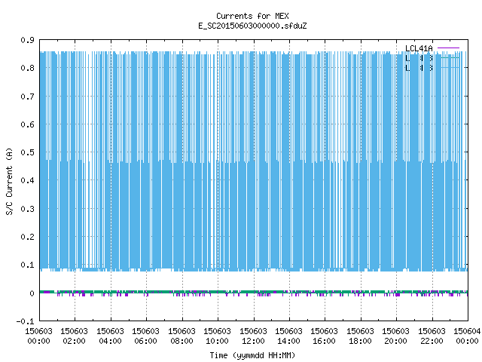The width and height of the screenshot is (482, 362).
Task: Click the x-axis label '150604 00:00'
Action: tap(467, 336)
